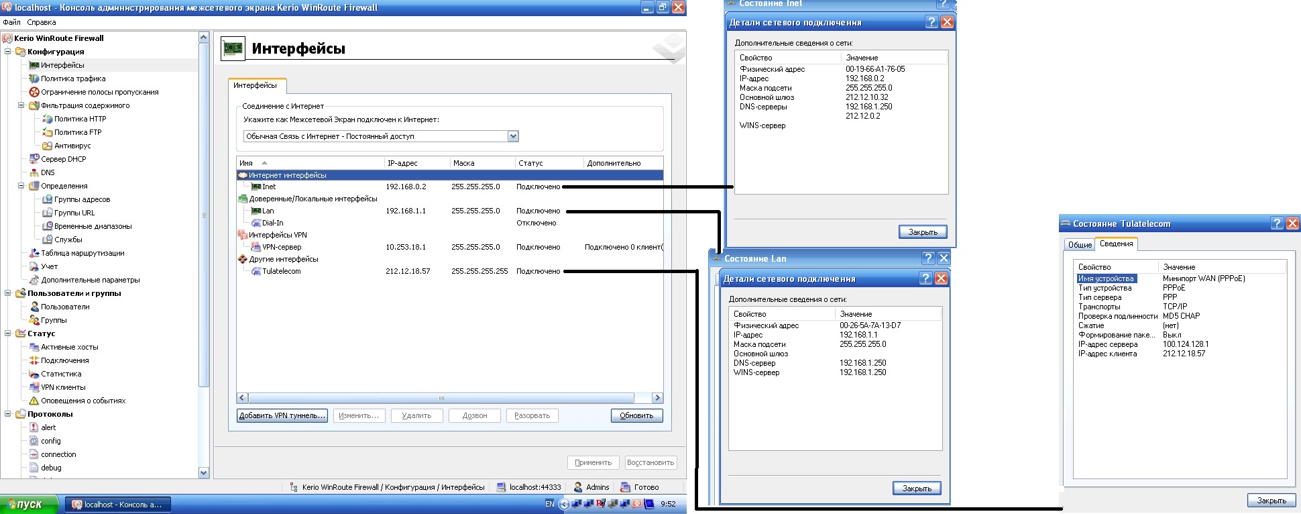Select Интерфейсы icon in the tree
Viewport: 1301px width, 514px height.
pyautogui.click(x=34, y=65)
